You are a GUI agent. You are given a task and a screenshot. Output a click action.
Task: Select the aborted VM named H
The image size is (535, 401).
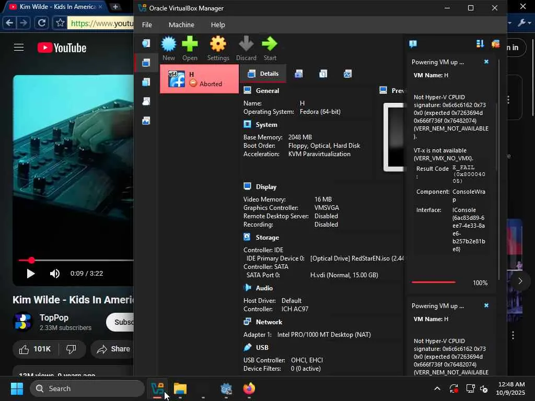(x=199, y=79)
